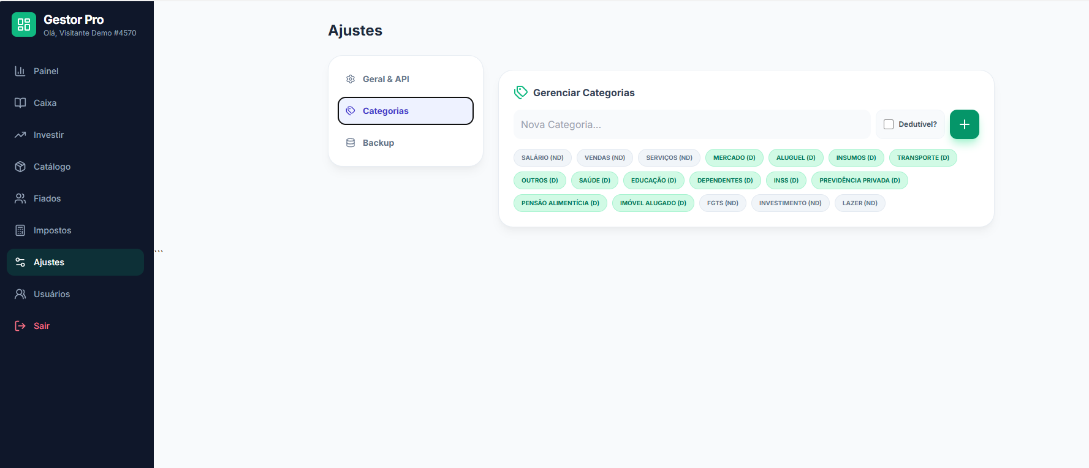Focus the Nova Categoria input field

pos(691,124)
